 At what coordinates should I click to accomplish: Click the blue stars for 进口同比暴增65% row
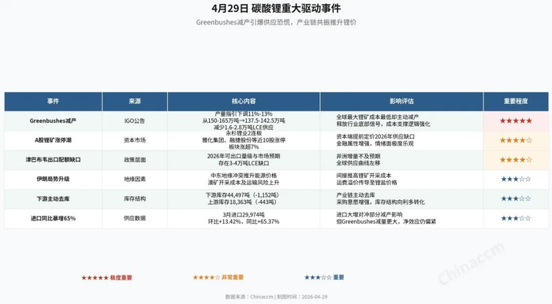point(516,218)
